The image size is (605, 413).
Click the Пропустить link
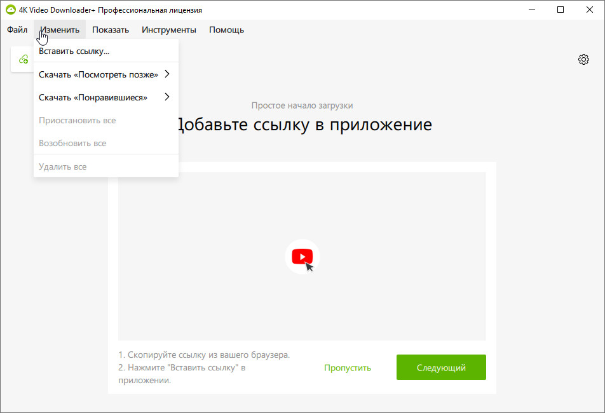click(x=348, y=368)
